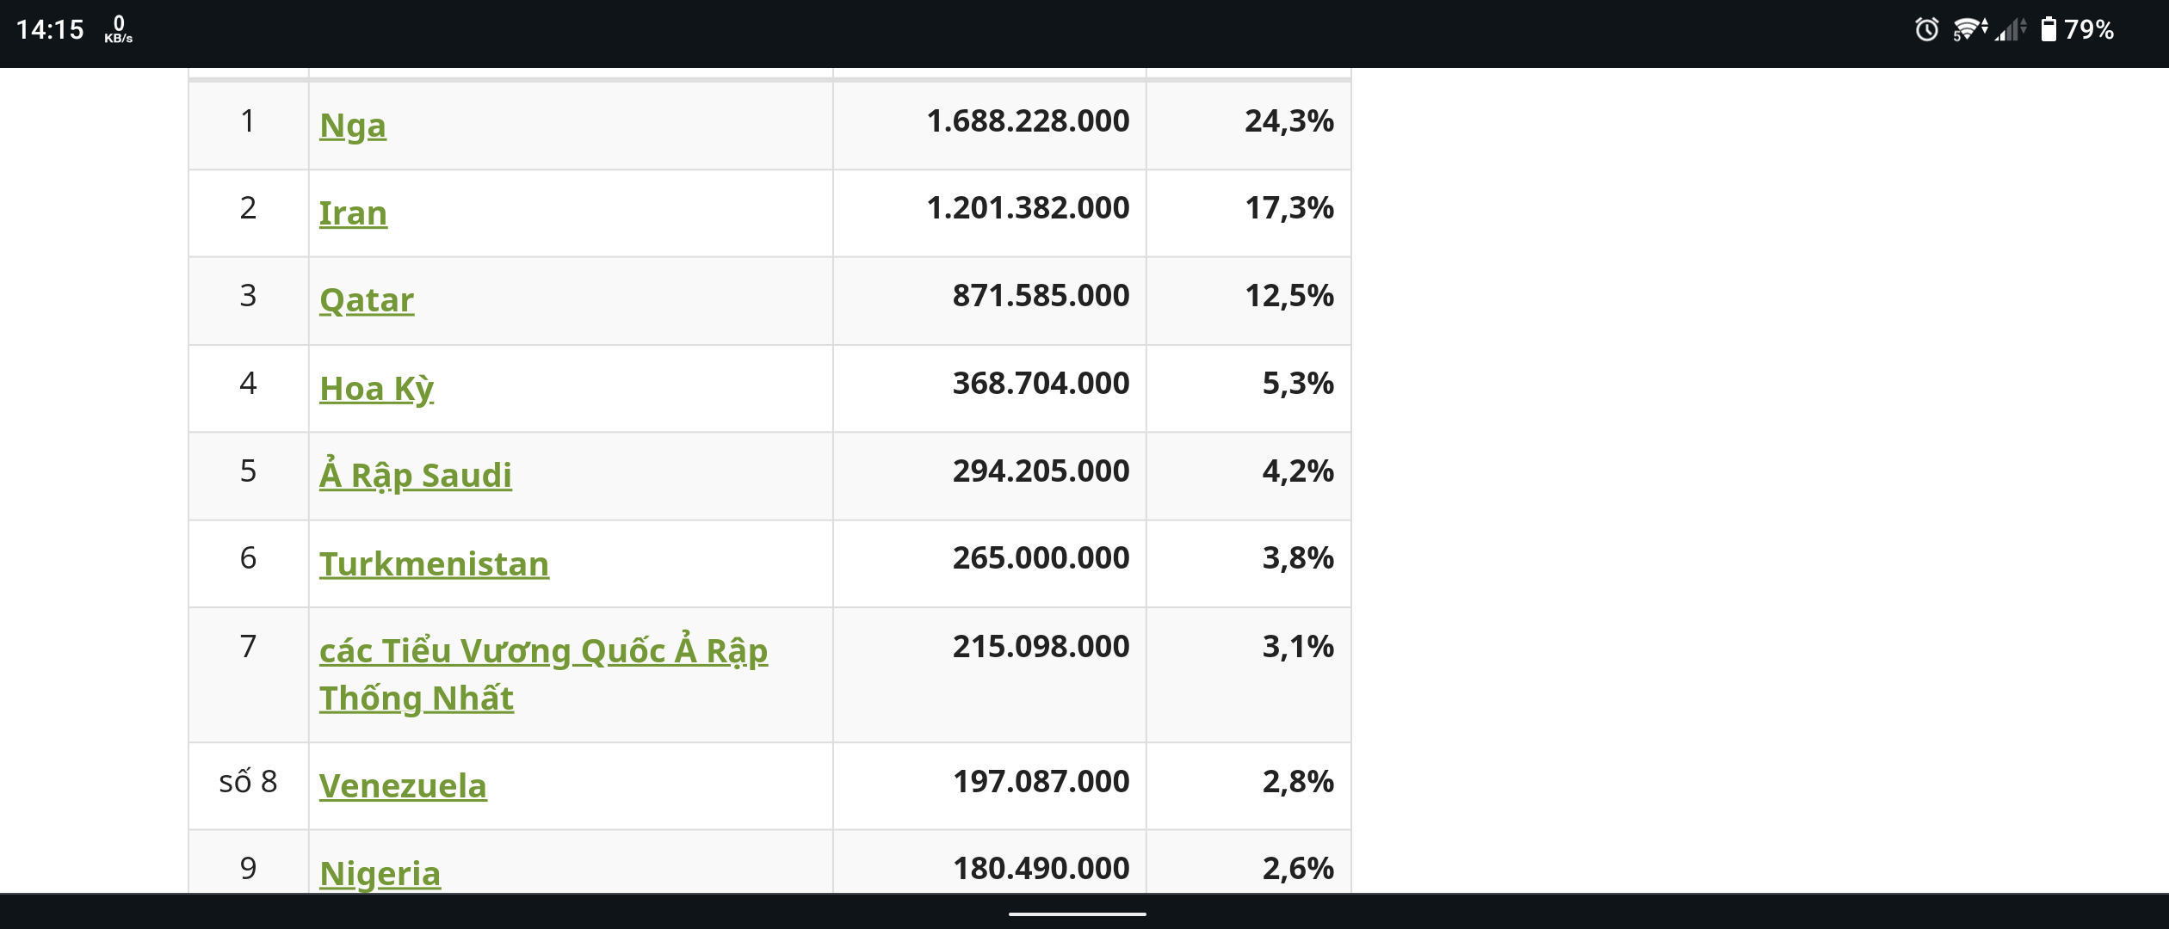Open the Iran country link
The width and height of the screenshot is (2169, 929).
tap(353, 213)
